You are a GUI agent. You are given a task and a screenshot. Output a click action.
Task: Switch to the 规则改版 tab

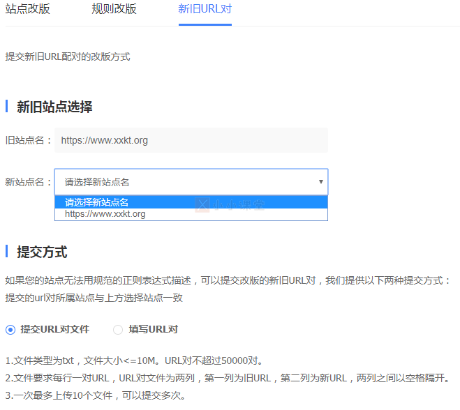pyautogui.click(x=114, y=9)
